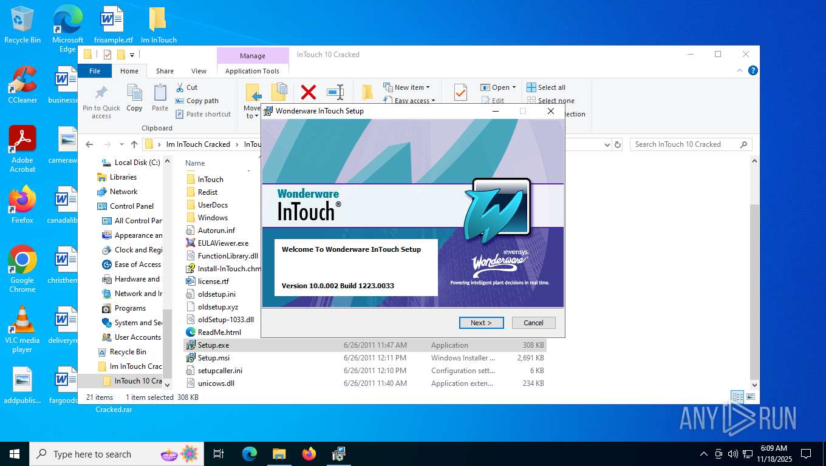Select the Redist folder
The width and height of the screenshot is (826, 466).
[x=208, y=192]
